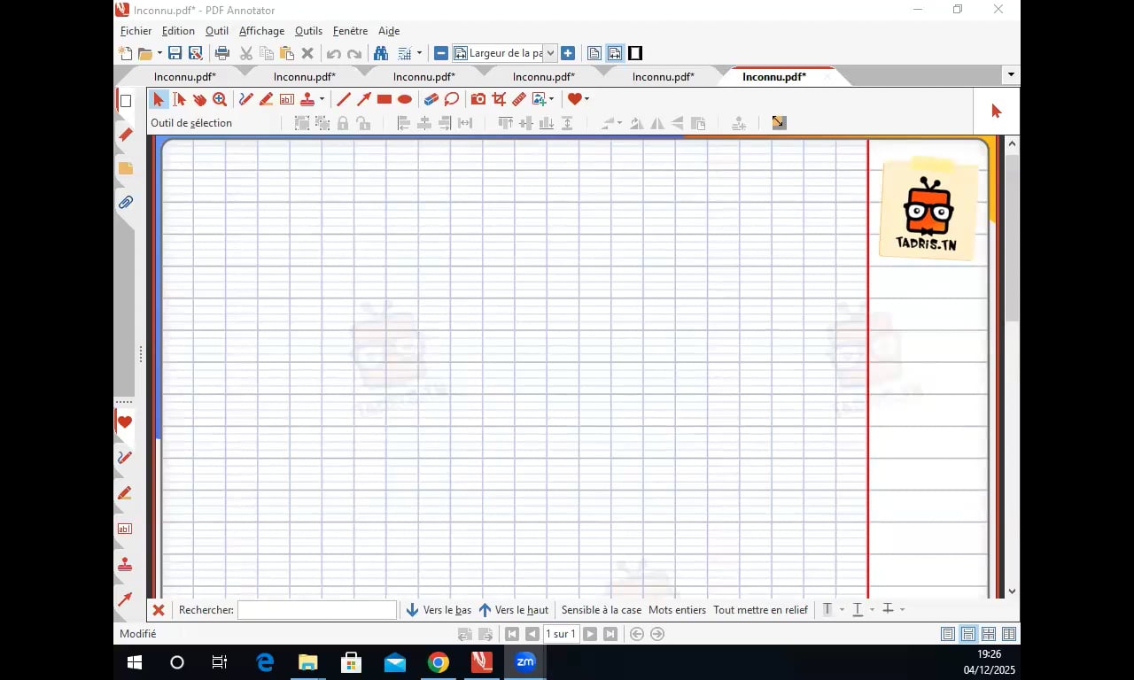The height and width of the screenshot is (680, 1134).
Task: Switch to the first Inconnu.pdf tab
Action: [185, 77]
